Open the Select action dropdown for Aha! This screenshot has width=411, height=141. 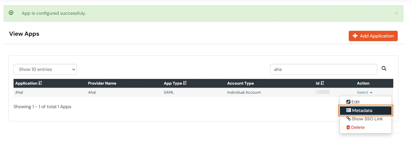pos(364,92)
